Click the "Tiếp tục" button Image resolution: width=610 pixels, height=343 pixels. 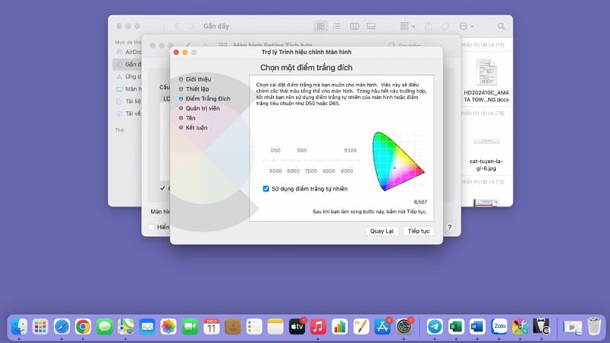pos(419,230)
